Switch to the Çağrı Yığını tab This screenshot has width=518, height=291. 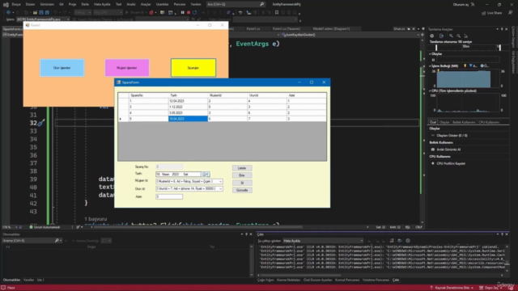(x=265, y=280)
